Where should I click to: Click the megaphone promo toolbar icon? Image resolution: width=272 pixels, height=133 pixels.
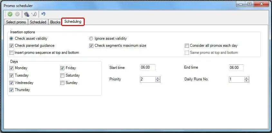tap(34, 14)
